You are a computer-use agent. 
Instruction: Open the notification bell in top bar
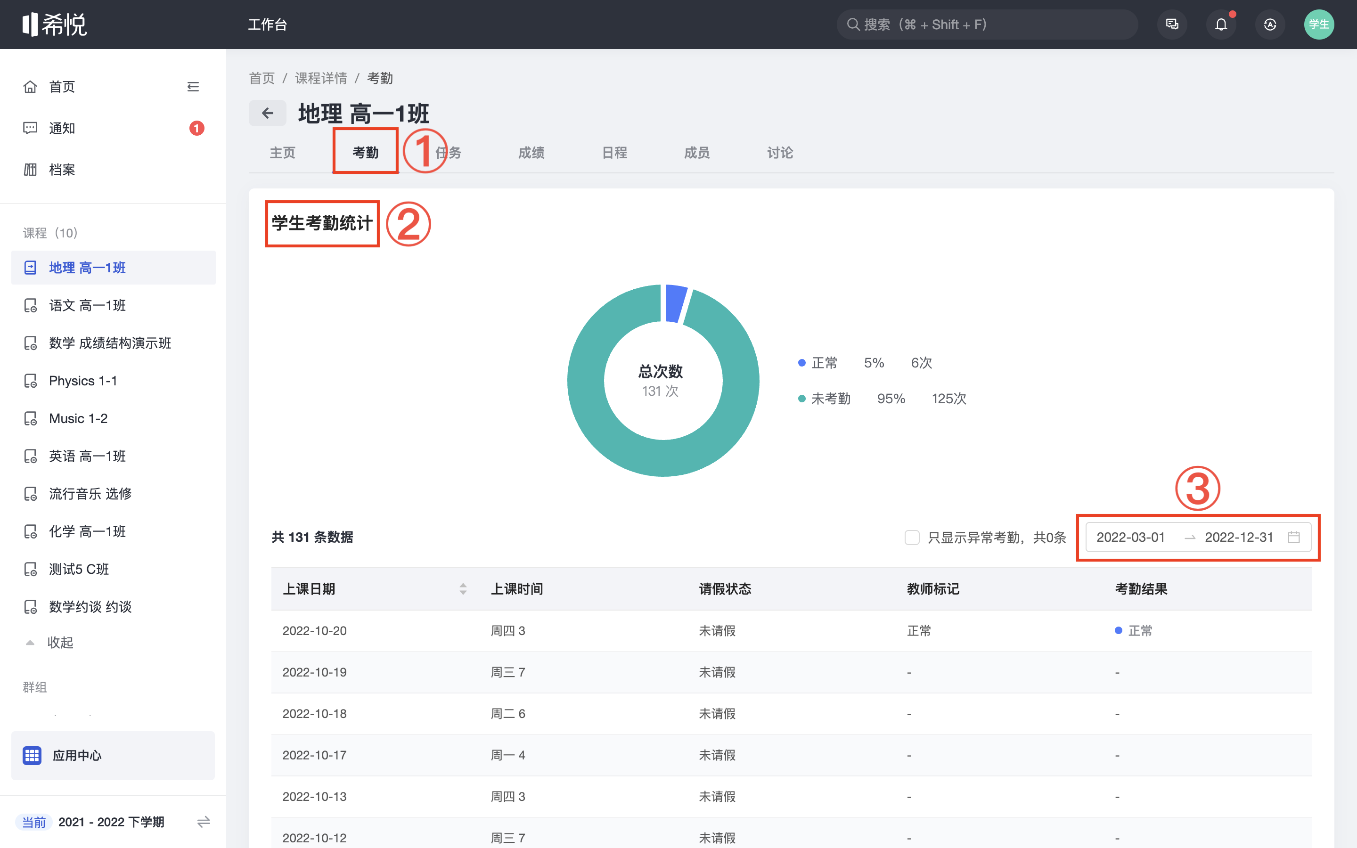coord(1221,24)
